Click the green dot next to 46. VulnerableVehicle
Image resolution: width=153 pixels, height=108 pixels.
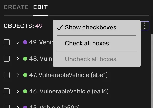click(x=25, y=91)
